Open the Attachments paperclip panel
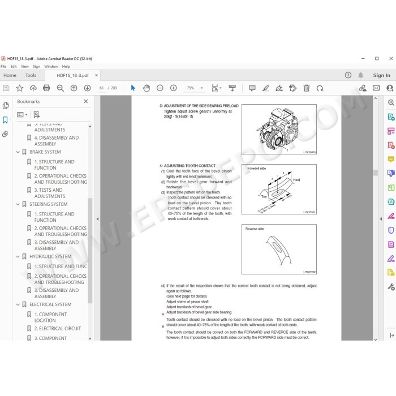Screen dimensions: 396x396 click(5, 134)
